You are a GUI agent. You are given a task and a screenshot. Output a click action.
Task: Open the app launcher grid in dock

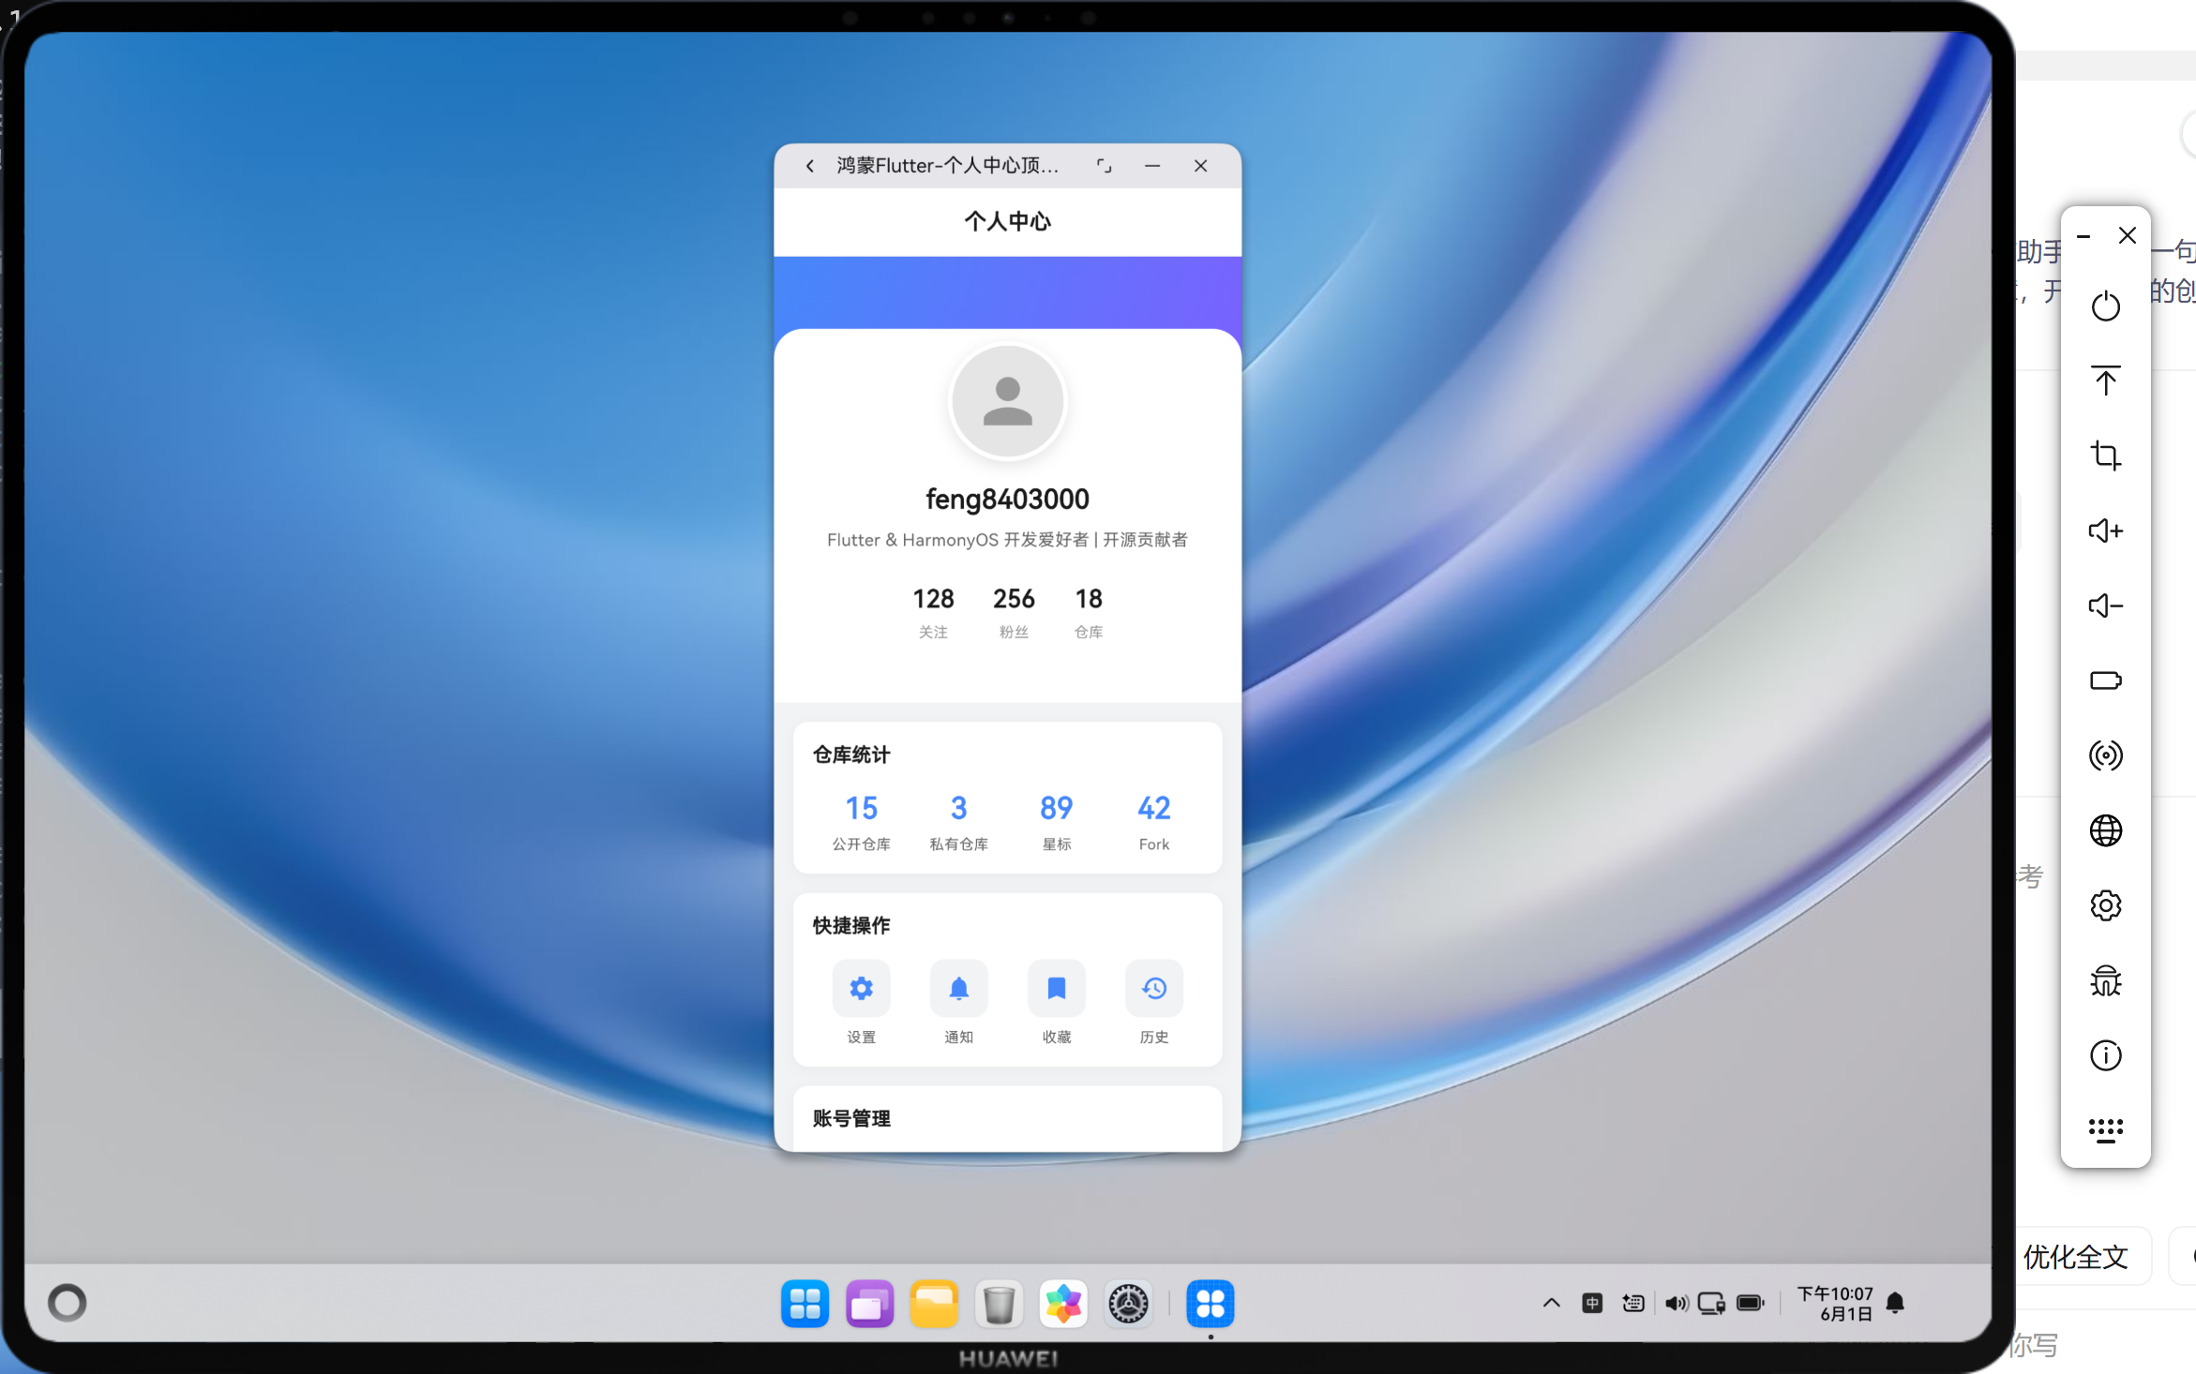(x=805, y=1303)
